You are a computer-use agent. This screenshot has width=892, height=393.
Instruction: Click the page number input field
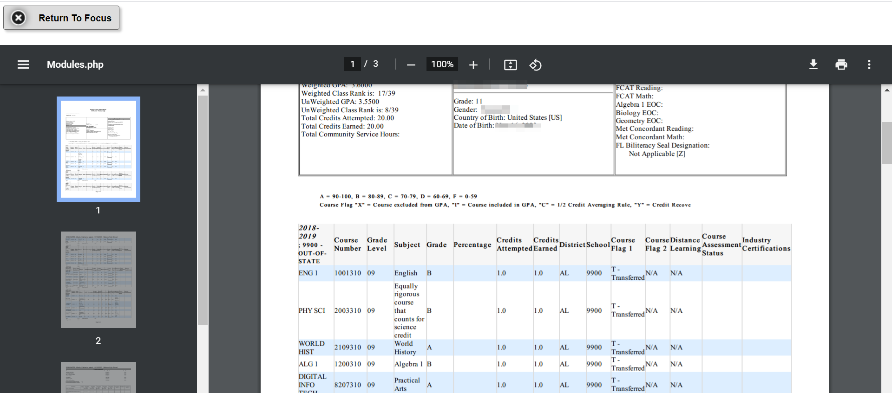pyautogui.click(x=353, y=64)
